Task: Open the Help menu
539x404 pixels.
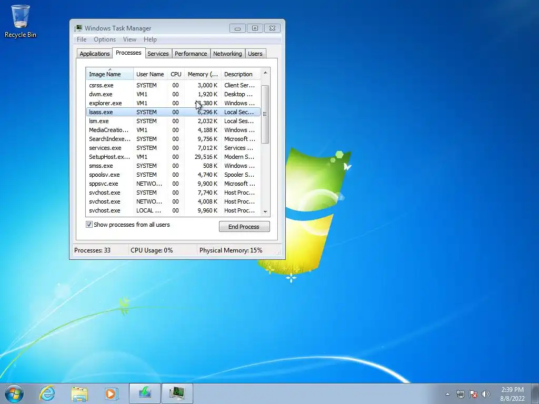Action: point(150,39)
